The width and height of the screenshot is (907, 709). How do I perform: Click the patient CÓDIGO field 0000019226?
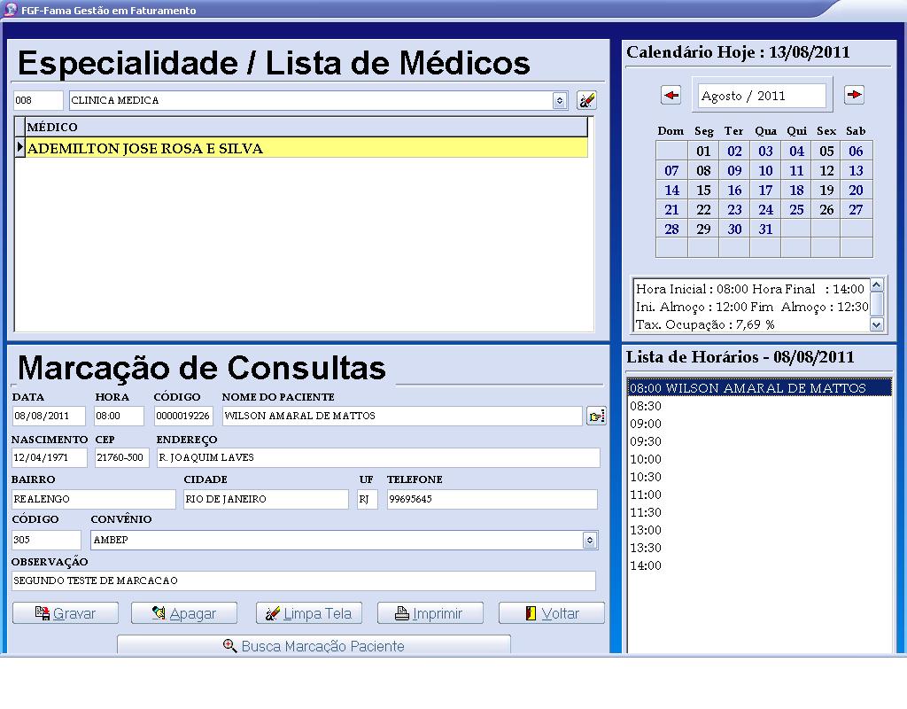[183, 416]
